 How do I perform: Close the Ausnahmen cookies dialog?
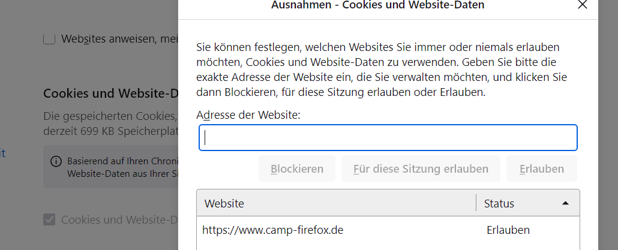582,4
